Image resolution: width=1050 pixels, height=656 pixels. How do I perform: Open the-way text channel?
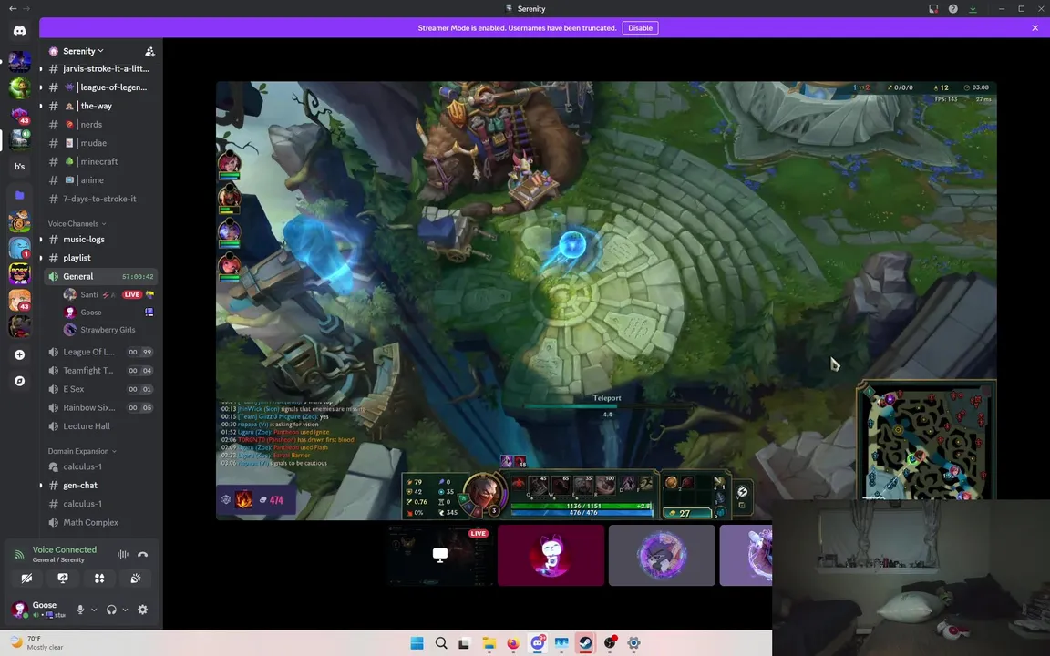(100, 106)
